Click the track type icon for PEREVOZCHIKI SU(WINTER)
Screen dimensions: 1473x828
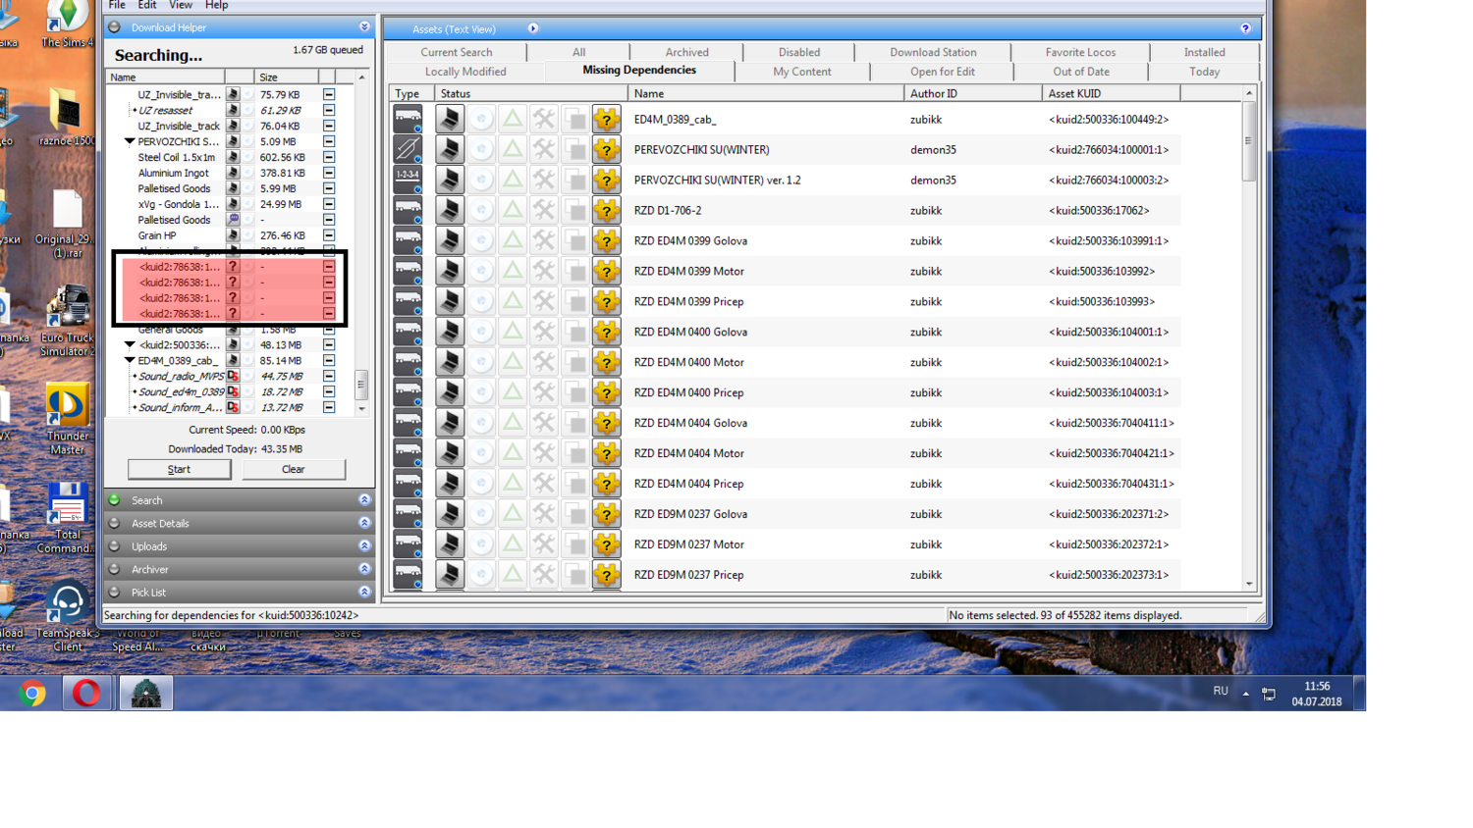(408, 150)
